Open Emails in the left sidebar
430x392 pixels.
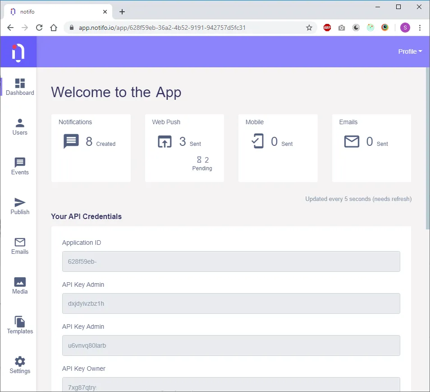[20, 246]
